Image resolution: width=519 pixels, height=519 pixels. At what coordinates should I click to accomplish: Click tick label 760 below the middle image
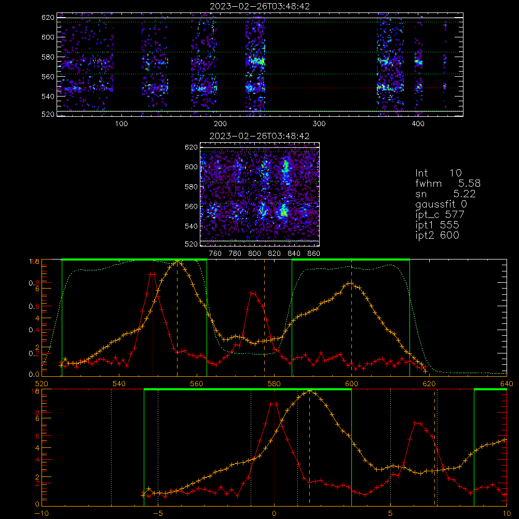pyautogui.click(x=215, y=254)
